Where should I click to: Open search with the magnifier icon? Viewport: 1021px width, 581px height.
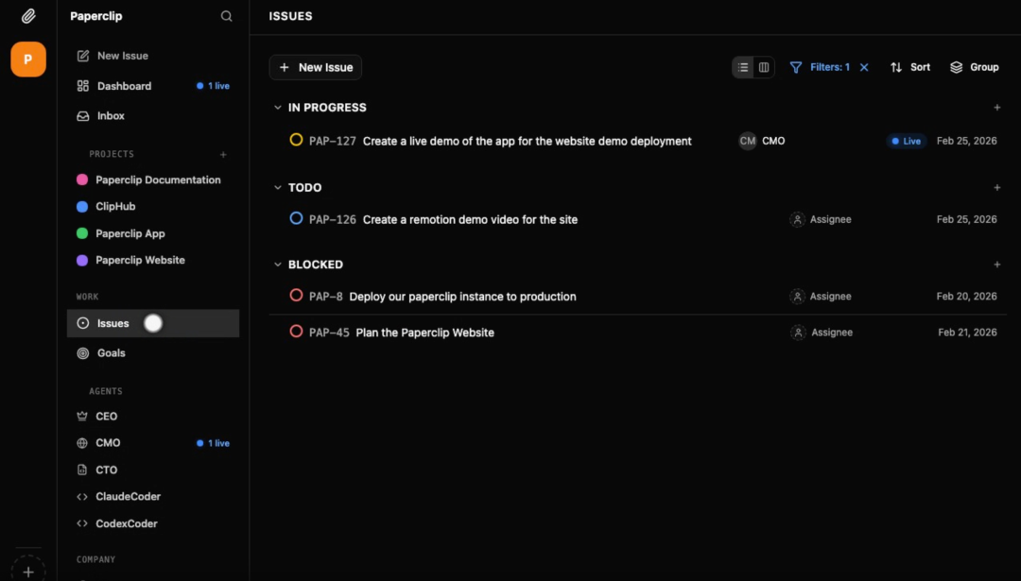(x=226, y=16)
